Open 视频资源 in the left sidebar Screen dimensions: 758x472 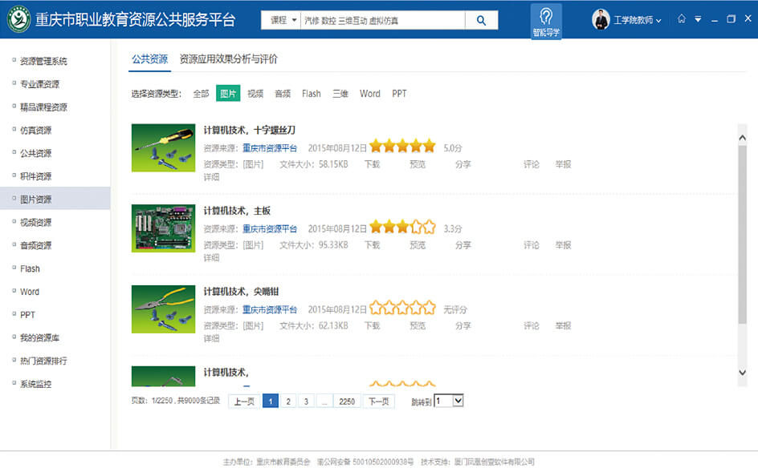(x=35, y=223)
